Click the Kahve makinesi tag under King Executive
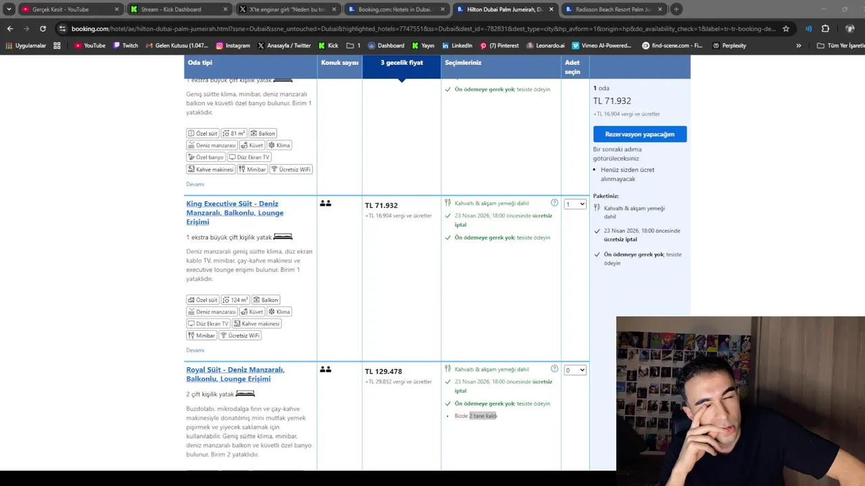 pos(256,323)
